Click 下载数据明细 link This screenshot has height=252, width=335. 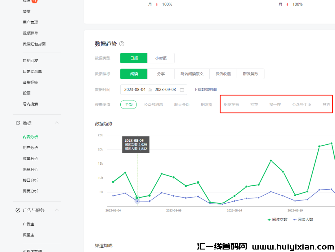[205, 89]
